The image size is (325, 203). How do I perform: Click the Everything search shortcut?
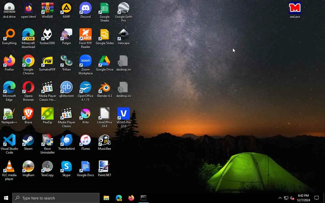[9, 37]
